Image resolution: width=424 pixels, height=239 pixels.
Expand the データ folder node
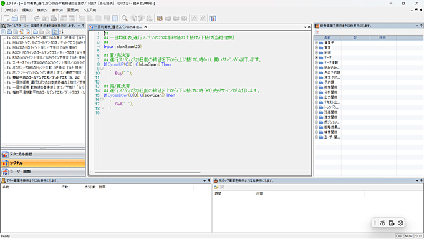[316, 57]
